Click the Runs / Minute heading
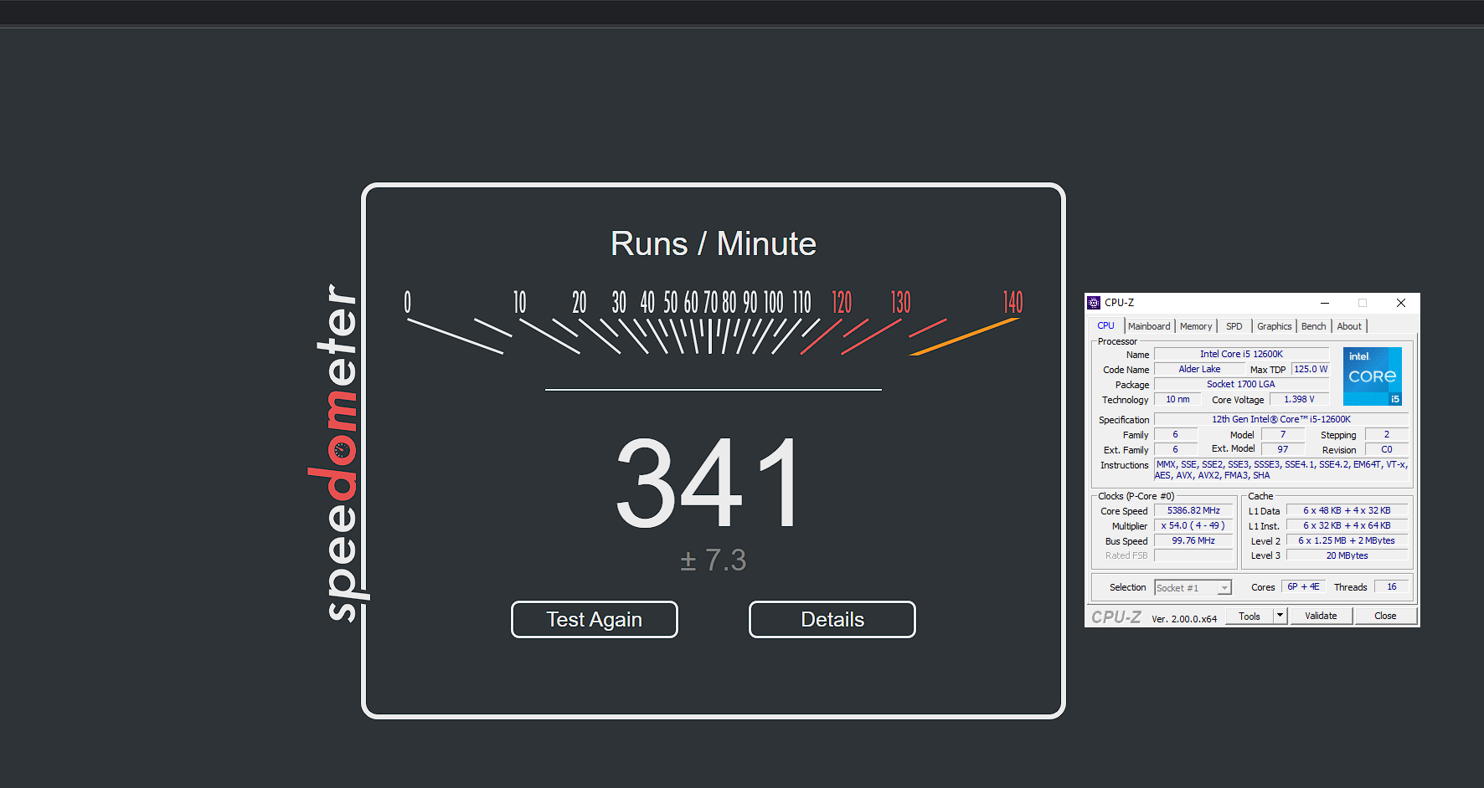1484x788 pixels. (x=714, y=243)
